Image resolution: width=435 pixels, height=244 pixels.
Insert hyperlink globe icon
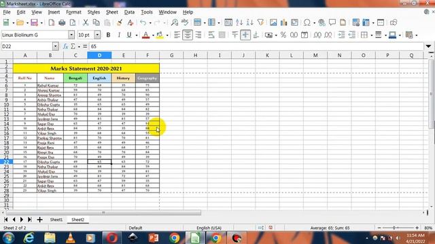click(321, 22)
